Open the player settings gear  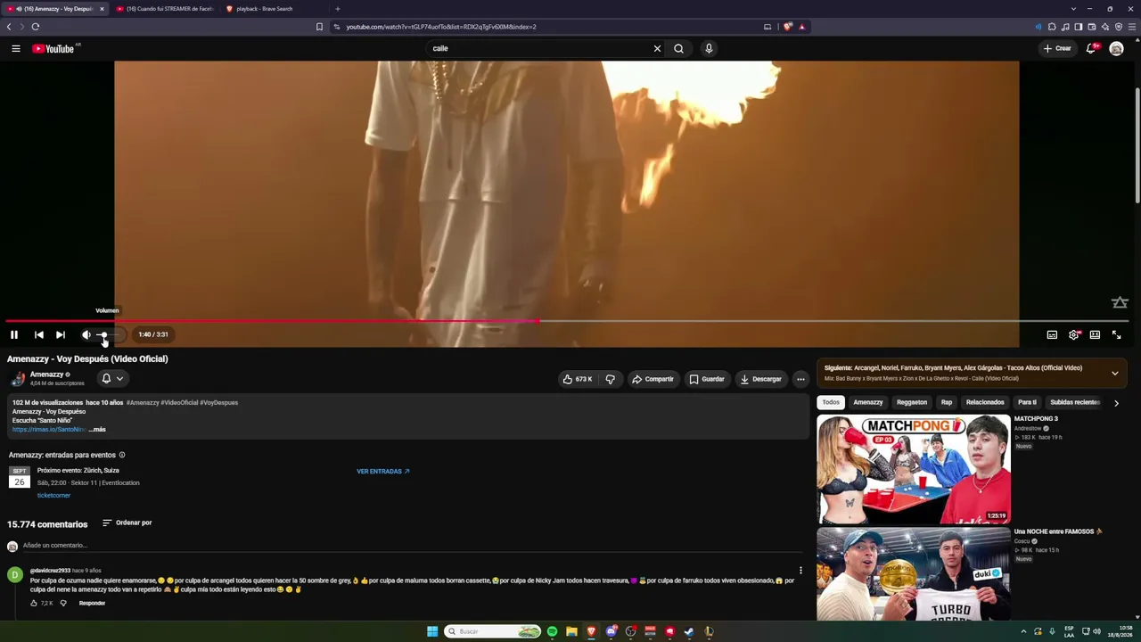click(1073, 334)
